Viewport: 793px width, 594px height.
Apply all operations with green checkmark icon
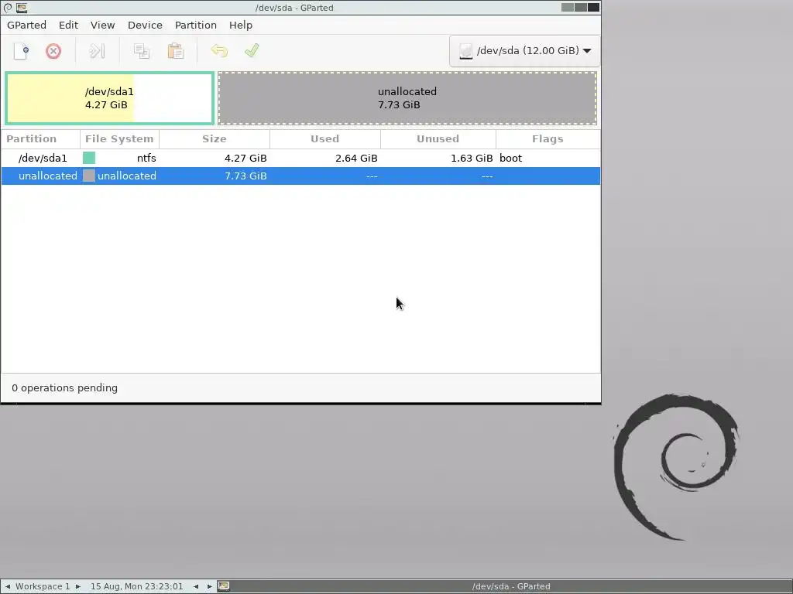pyautogui.click(x=252, y=51)
